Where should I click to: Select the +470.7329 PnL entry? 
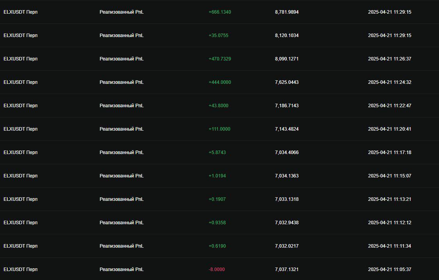[220, 59]
